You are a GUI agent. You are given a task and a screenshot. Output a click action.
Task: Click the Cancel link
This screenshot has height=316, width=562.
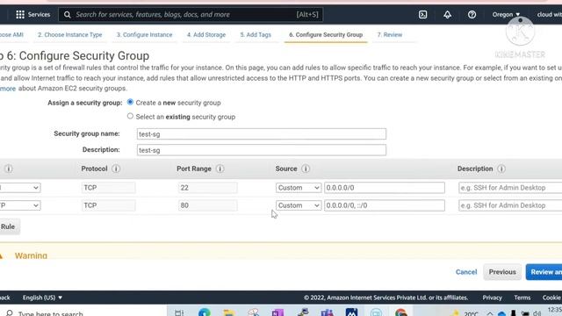pos(466,272)
